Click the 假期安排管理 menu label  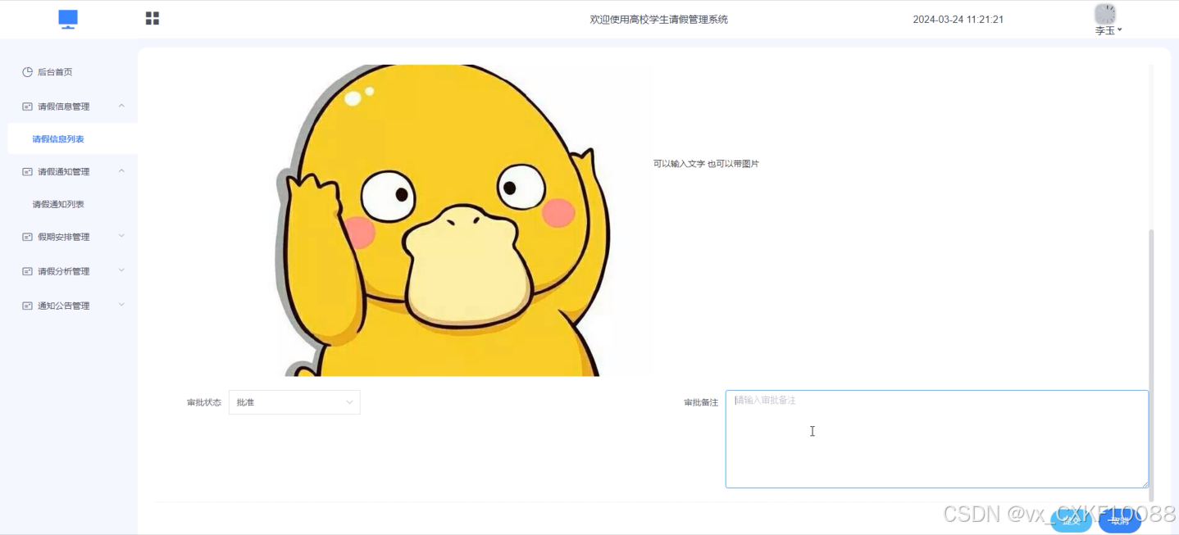click(64, 238)
